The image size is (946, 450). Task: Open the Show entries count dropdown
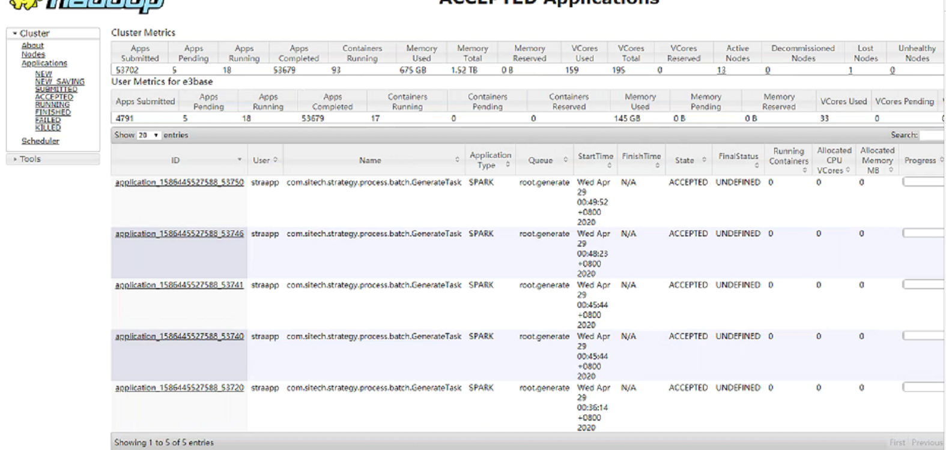point(148,135)
